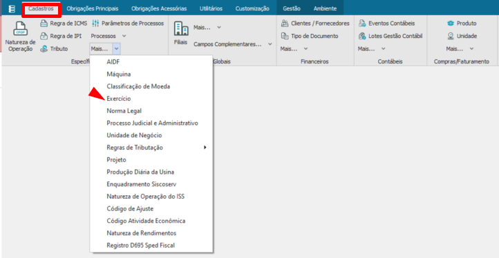
Task: Open Registro D695 Sped Fiscal entry
Action: 151,246
